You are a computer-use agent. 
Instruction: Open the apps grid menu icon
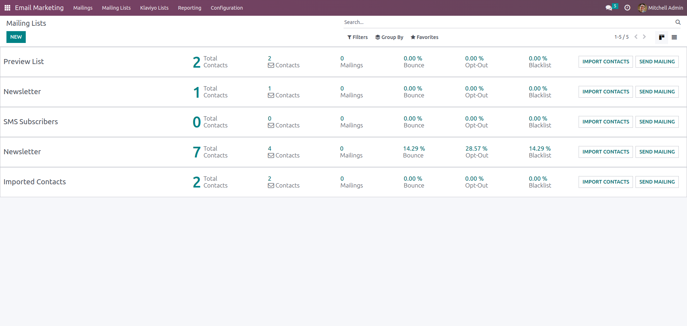(7, 8)
